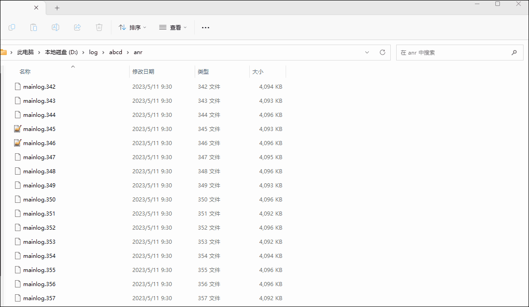Open the three-dots more options menu
Viewport: 529px width, 307px height.
tap(206, 28)
